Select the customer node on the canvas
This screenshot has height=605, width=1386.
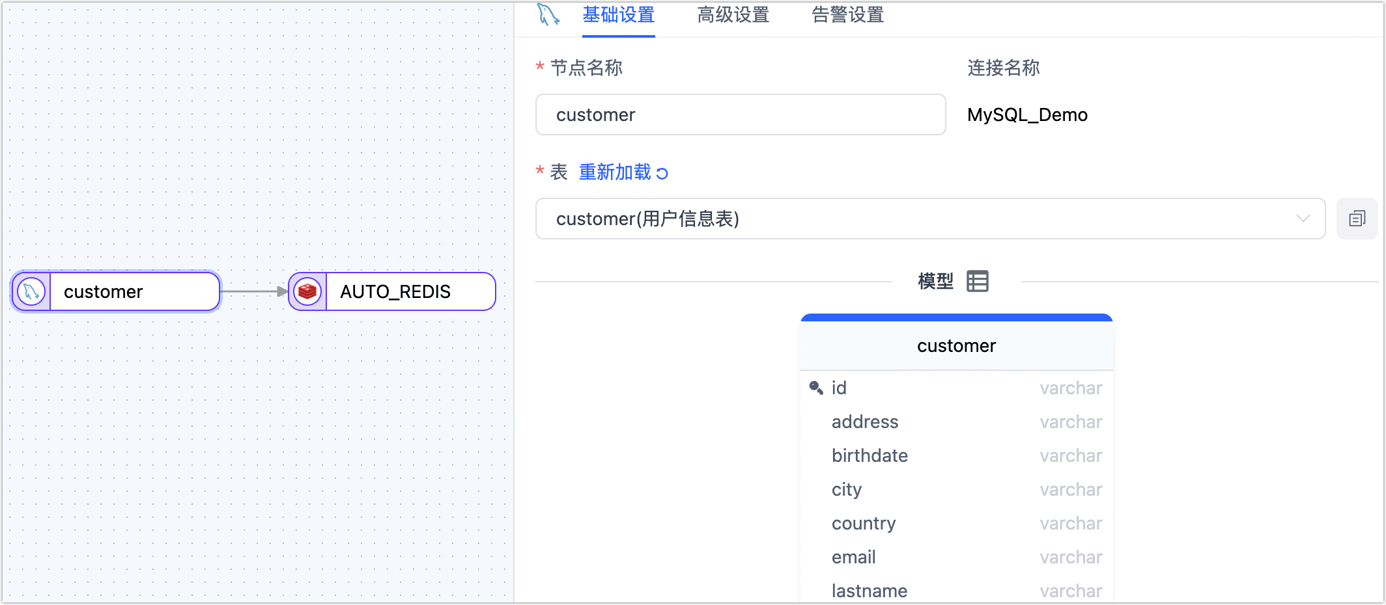115,291
